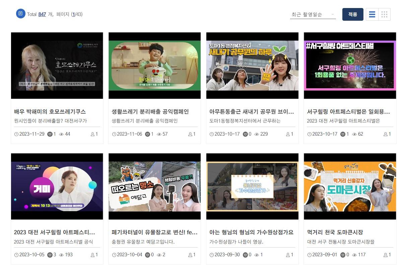
Task: Open 아는 형님의 형님의 가수원상점가요 title
Action: point(251,232)
